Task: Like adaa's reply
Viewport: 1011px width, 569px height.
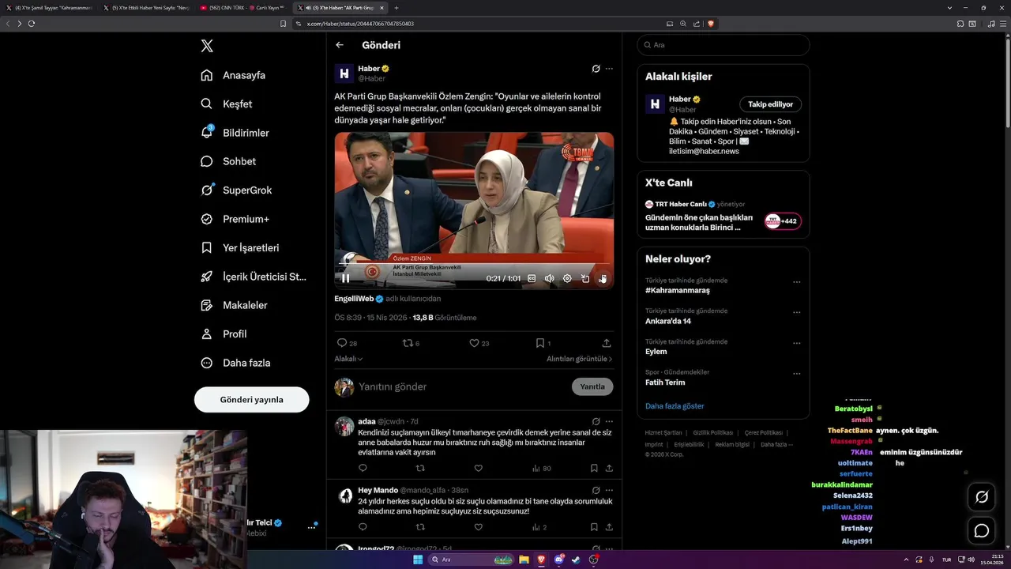Action: [x=478, y=468]
